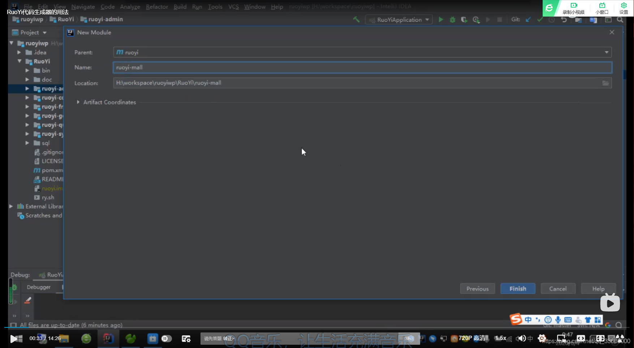The width and height of the screenshot is (634, 348).
Task: Click the Sogou soft keyboard icon
Action: (568, 320)
